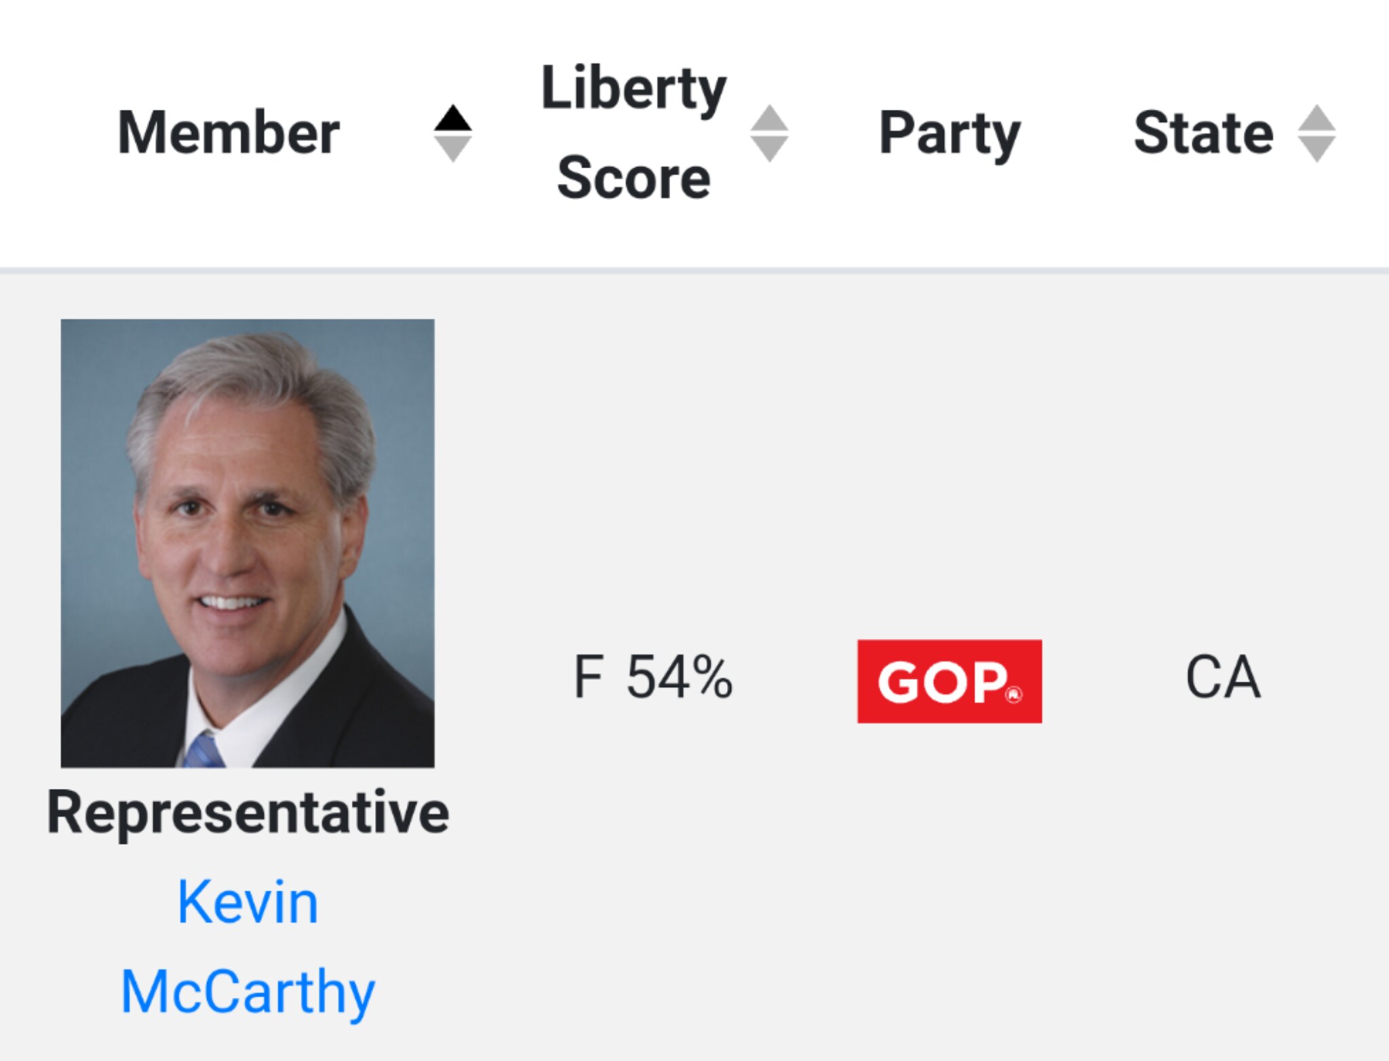Click the horizontal divider below the headers
Image resolution: width=1389 pixels, height=1061 pixels.
[694, 271]
